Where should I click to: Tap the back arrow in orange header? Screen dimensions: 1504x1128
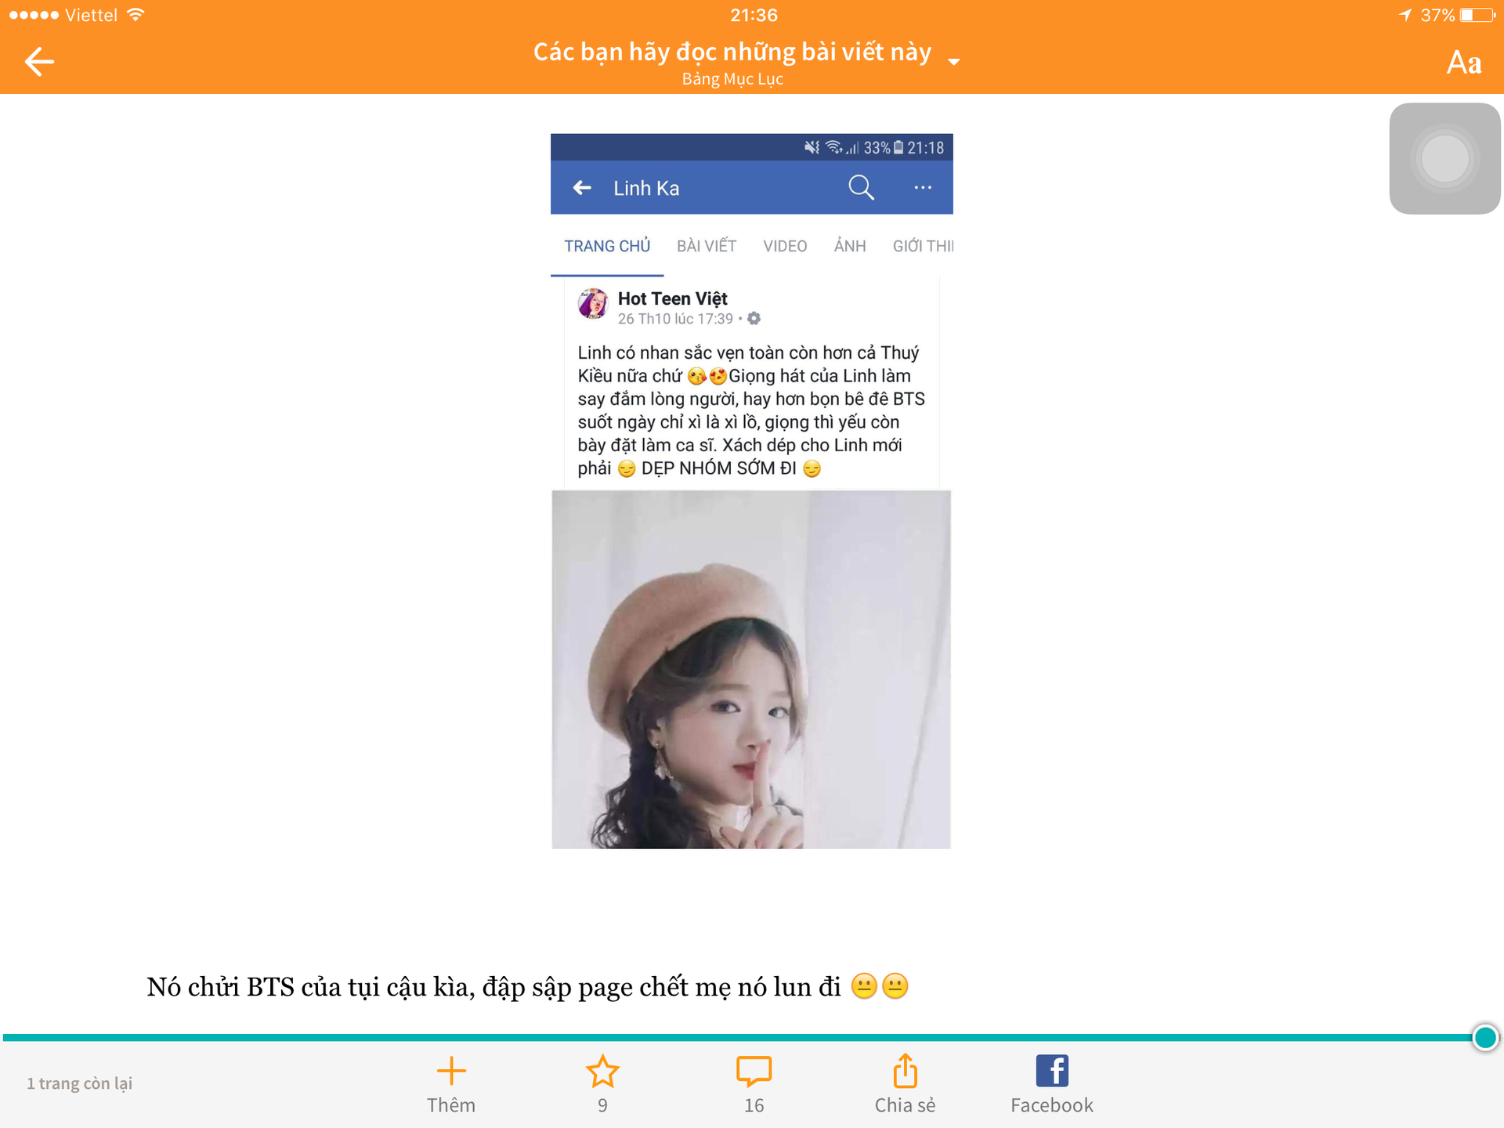click(x=39, y=61)
